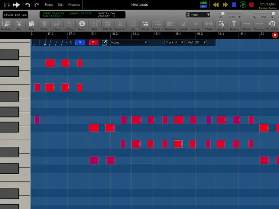Fast forward the transport
The height and width of the screenshot is (209, 279).
point(225,5)
